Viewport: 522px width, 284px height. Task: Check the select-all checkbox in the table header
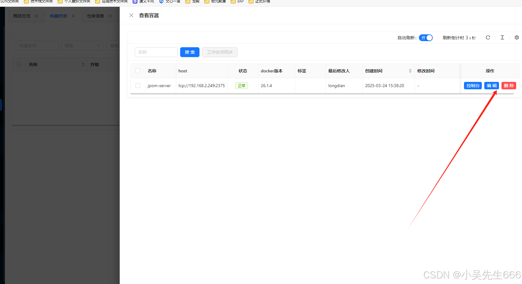pos(137,71)
